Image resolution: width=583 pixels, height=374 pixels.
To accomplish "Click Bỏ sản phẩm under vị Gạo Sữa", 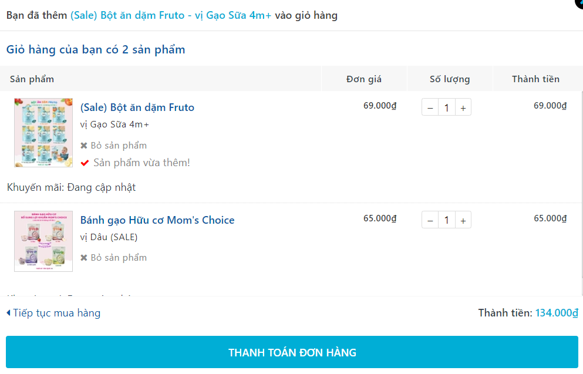I will [x=119, y=146].
